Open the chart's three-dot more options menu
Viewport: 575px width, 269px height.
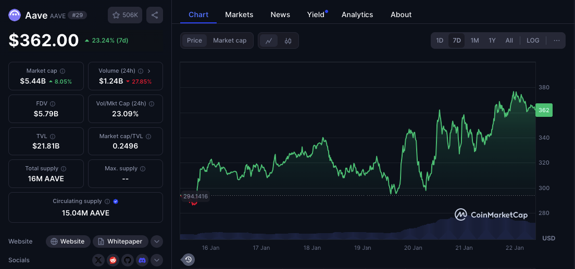click(557, 41)
